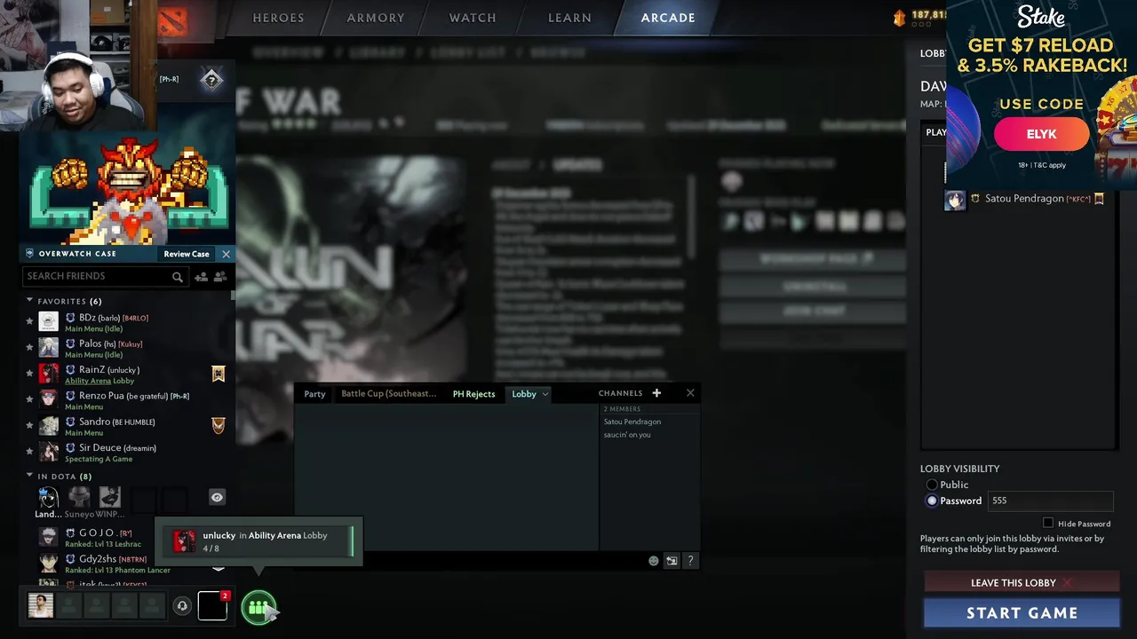The width and height of the screenshot is (1137, 639).
Task: Close the chat panel with X
Action: click(x=690, y=393)
